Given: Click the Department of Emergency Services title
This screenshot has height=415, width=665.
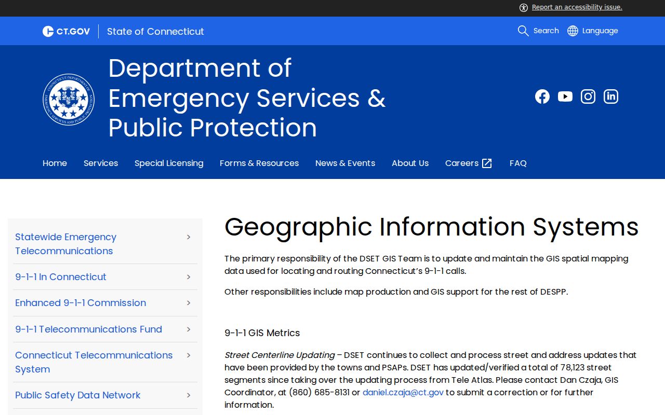Looking at the screenshot, I should coord(247,98).
